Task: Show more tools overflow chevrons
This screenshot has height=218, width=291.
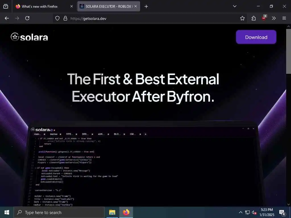Action: tap(274, 18)
